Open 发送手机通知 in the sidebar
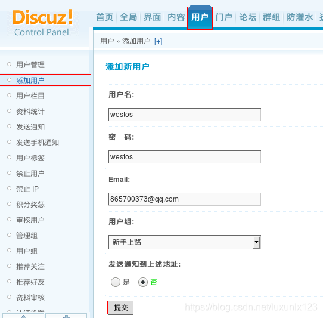Image resolution: width=323 pixels, height=318 pixels. [x=38, y=143]
